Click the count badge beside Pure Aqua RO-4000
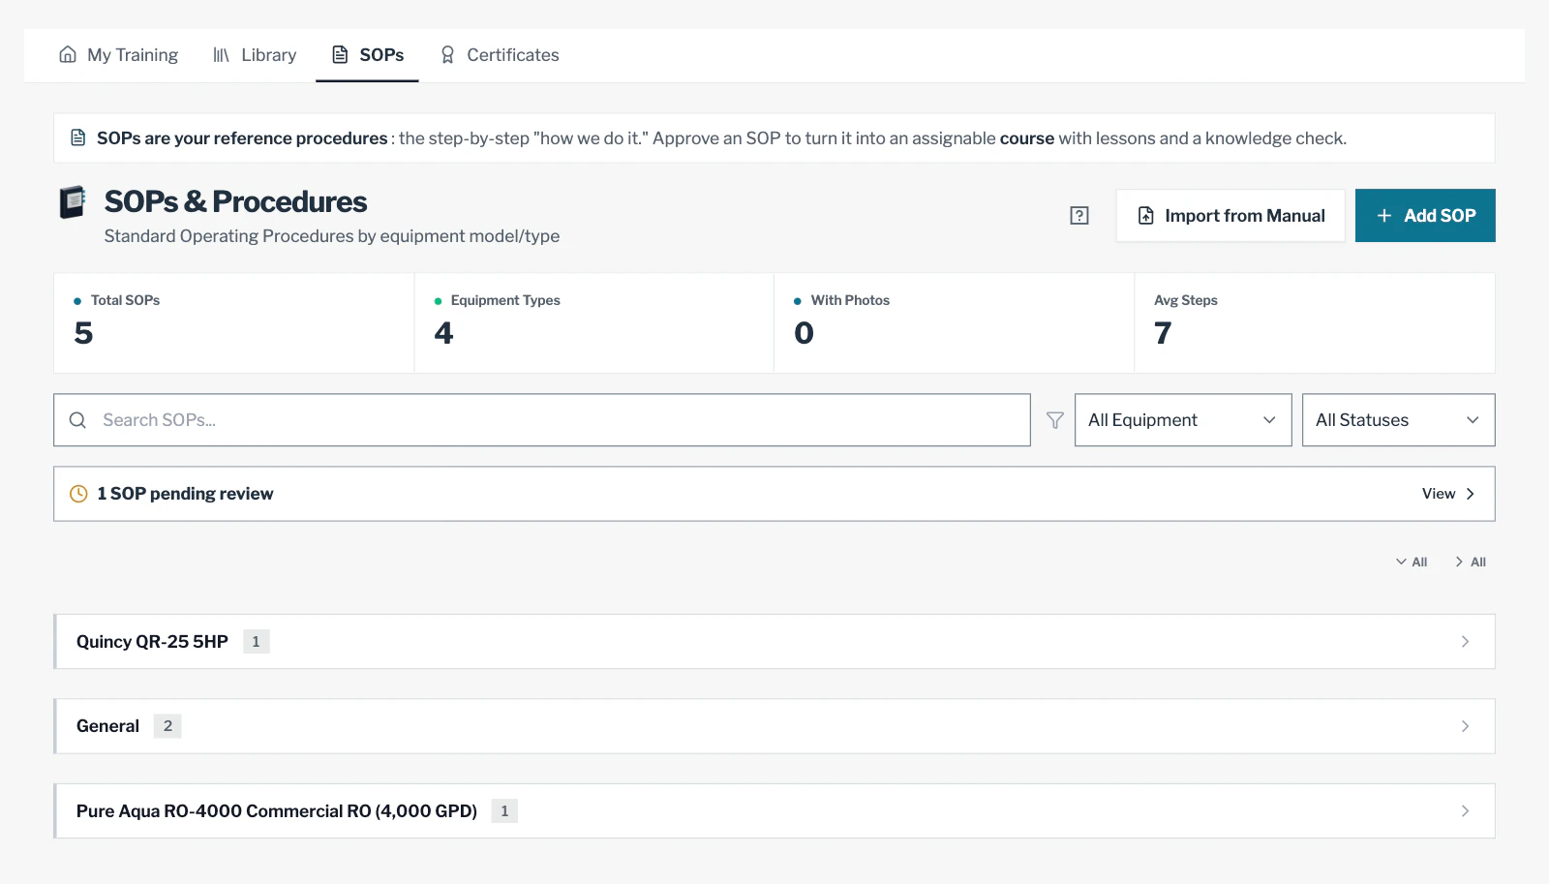The width and height of the screenshot is (1549, 884). pyautogui.click(x=504, y=811)
